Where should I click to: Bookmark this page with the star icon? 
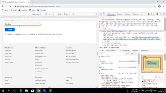[155, 6]
